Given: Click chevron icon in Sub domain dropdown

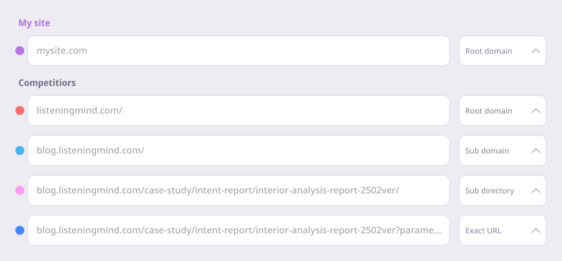Looking at the screenshot, I should [536, 150].
